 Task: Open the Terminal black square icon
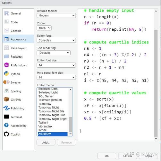tap(6, 117)
